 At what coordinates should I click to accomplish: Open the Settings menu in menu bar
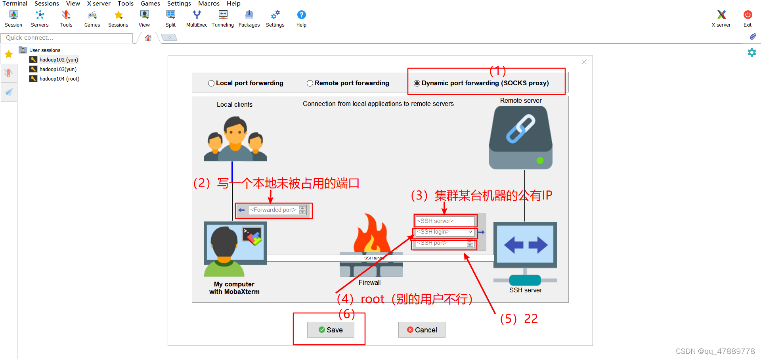tap(179, 4)
